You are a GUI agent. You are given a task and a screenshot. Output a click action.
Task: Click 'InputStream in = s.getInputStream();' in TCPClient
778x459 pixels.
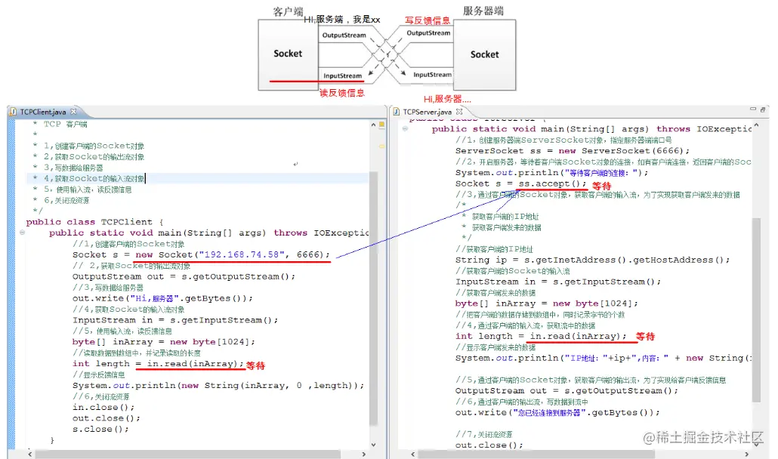pos(175,319)
